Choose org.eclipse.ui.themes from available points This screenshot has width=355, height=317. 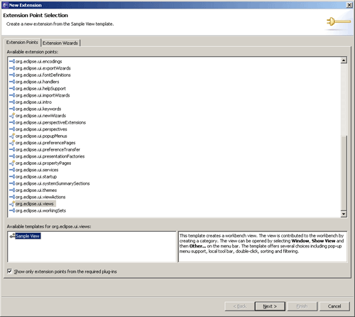[36, 190]
